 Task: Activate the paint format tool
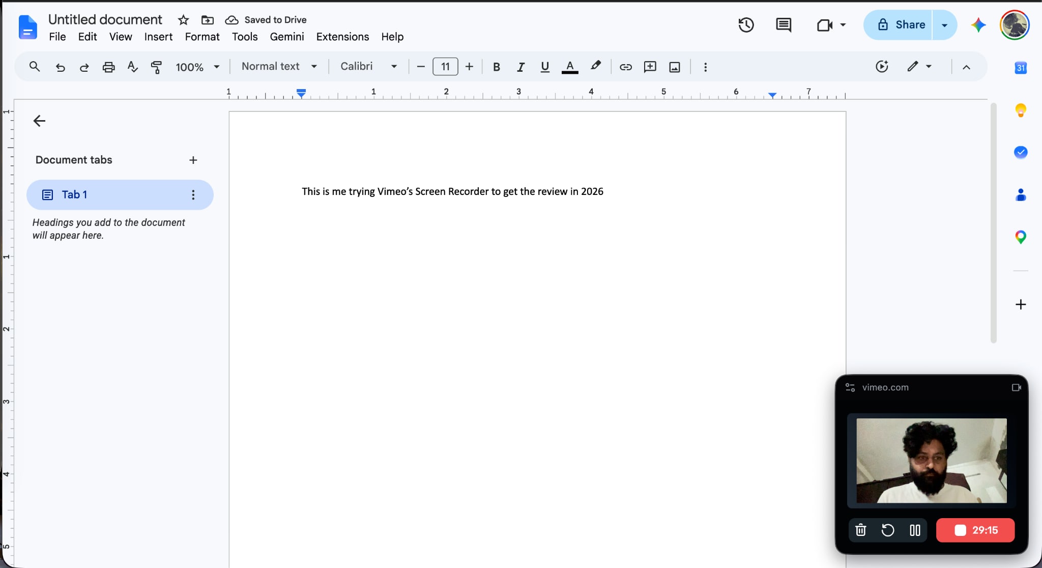[x=156, y=67]
